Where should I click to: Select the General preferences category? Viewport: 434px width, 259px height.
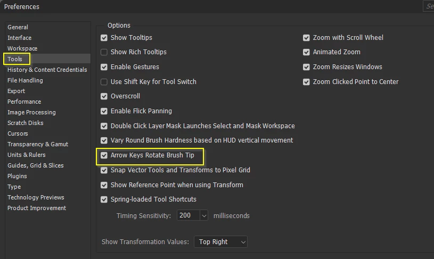coord(18,27)
